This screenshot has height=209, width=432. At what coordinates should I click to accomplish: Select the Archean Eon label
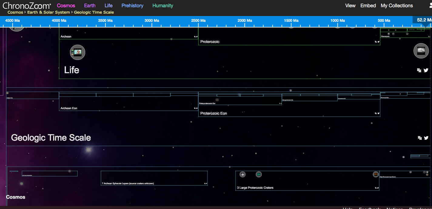point(69,108)
